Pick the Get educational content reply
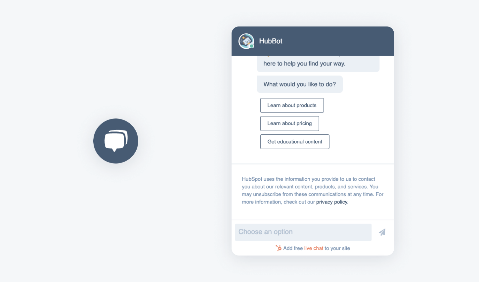The width and height of the screenshot is (479, 282). [294, 142]
